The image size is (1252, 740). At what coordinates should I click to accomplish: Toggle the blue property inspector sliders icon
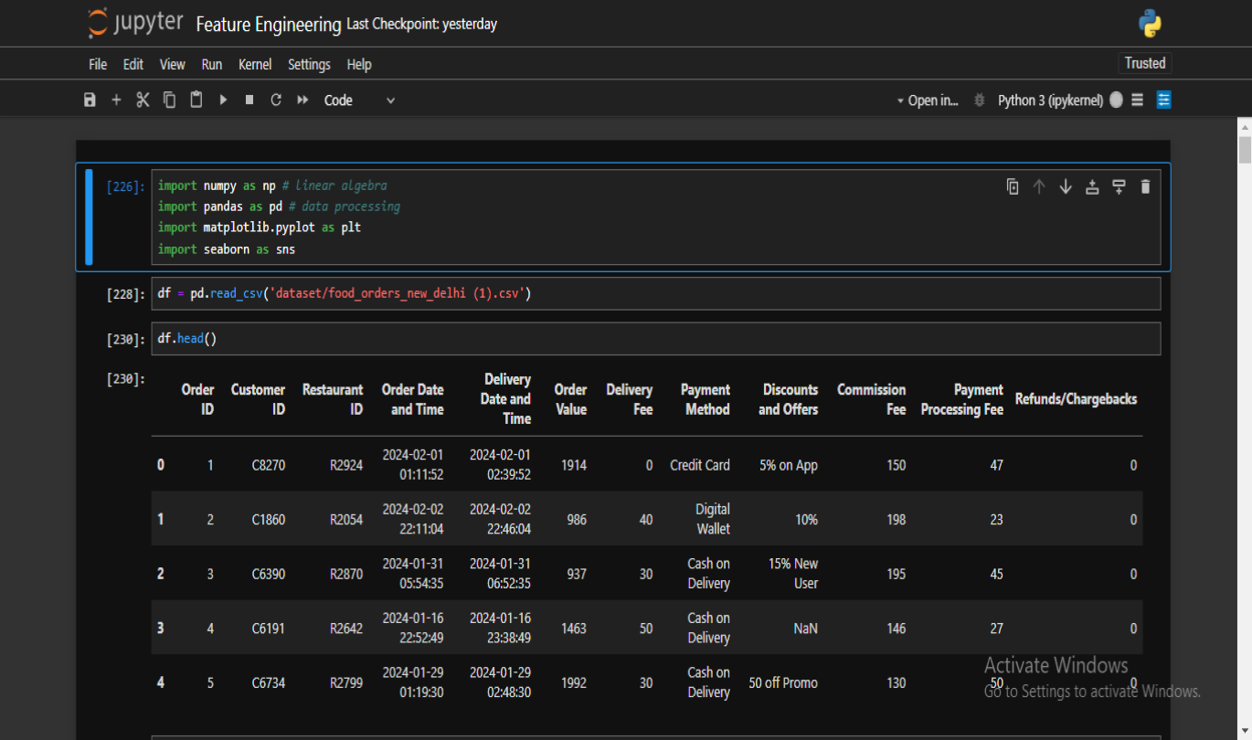[1163, 100]
